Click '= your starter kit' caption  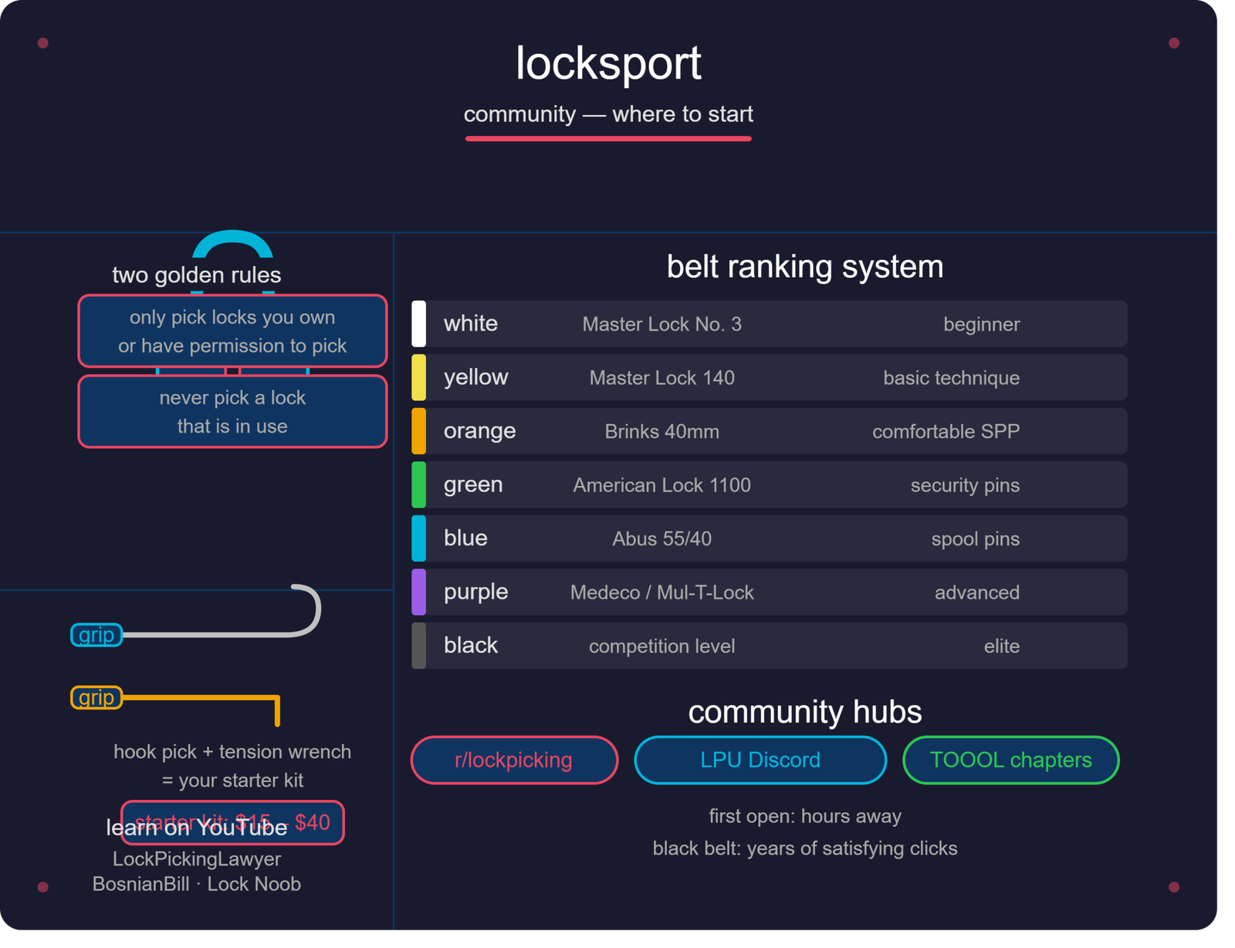point(232,781)
